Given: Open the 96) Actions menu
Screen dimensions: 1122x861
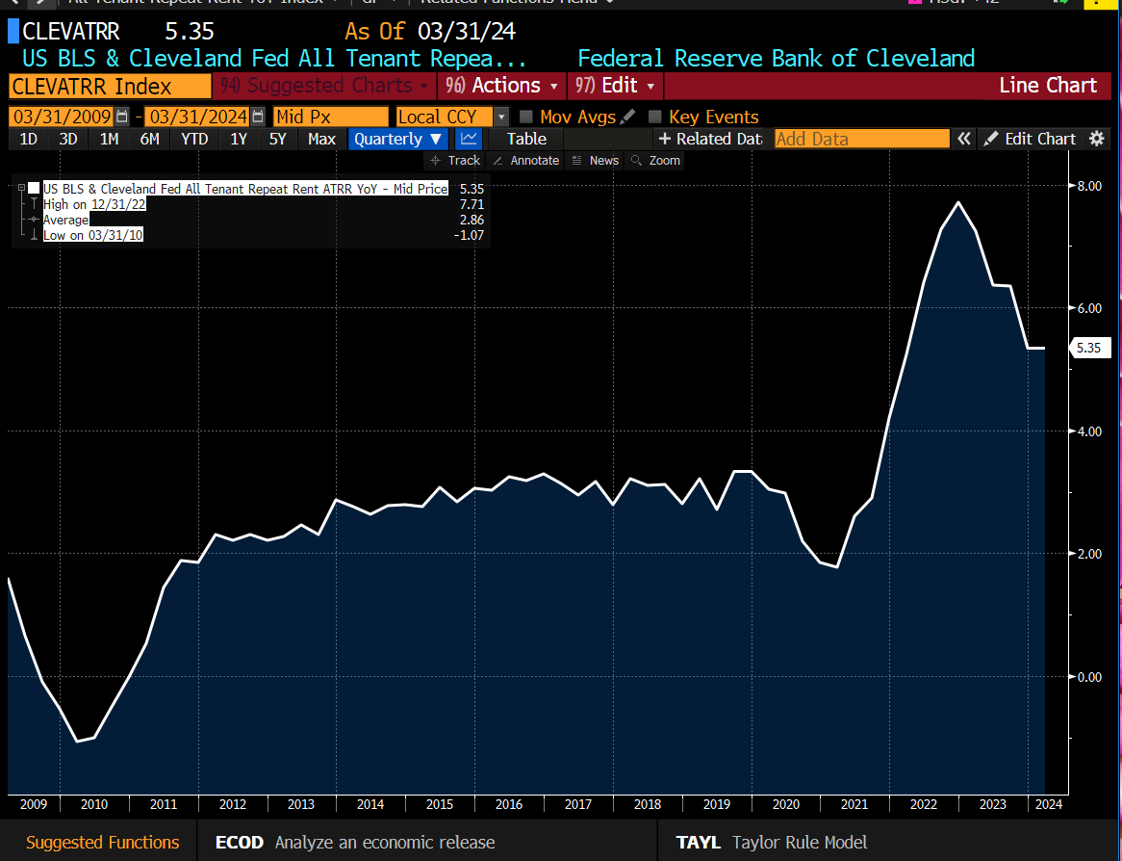Looking at the screenshot, I should pyautogui.click(x=501, y=86).
